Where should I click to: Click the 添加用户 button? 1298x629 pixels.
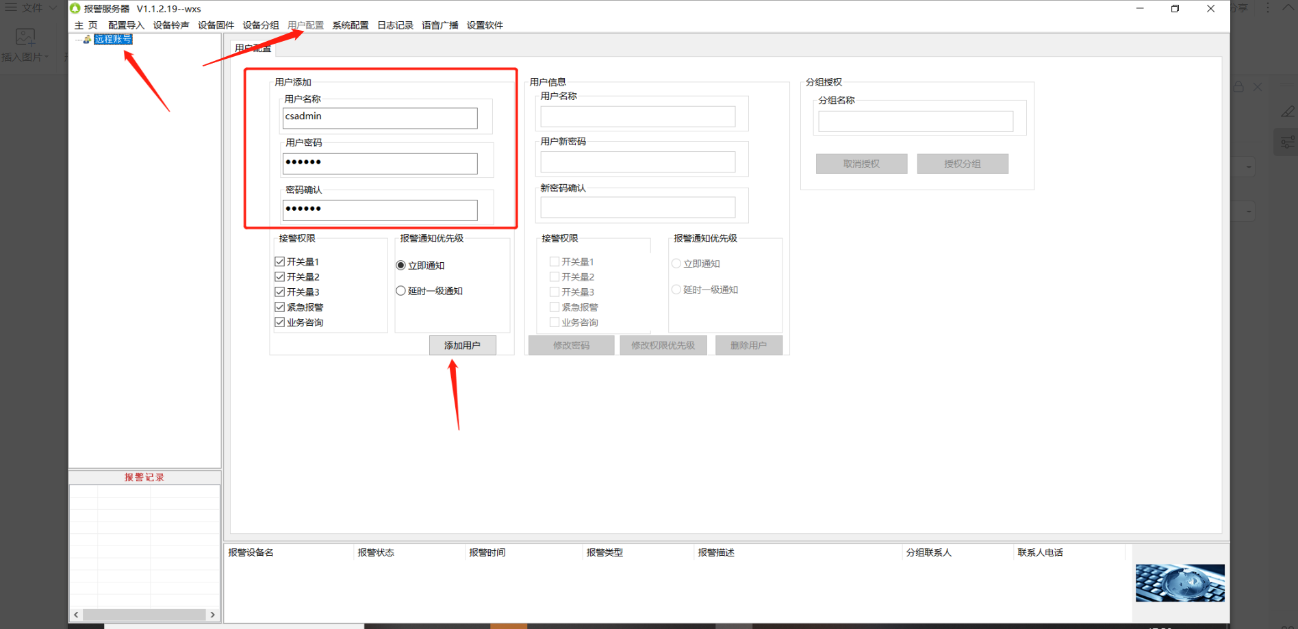(x=463, y=346)
